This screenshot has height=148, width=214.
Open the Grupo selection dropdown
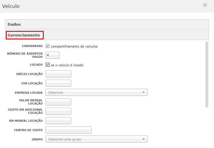click(96, 139)
